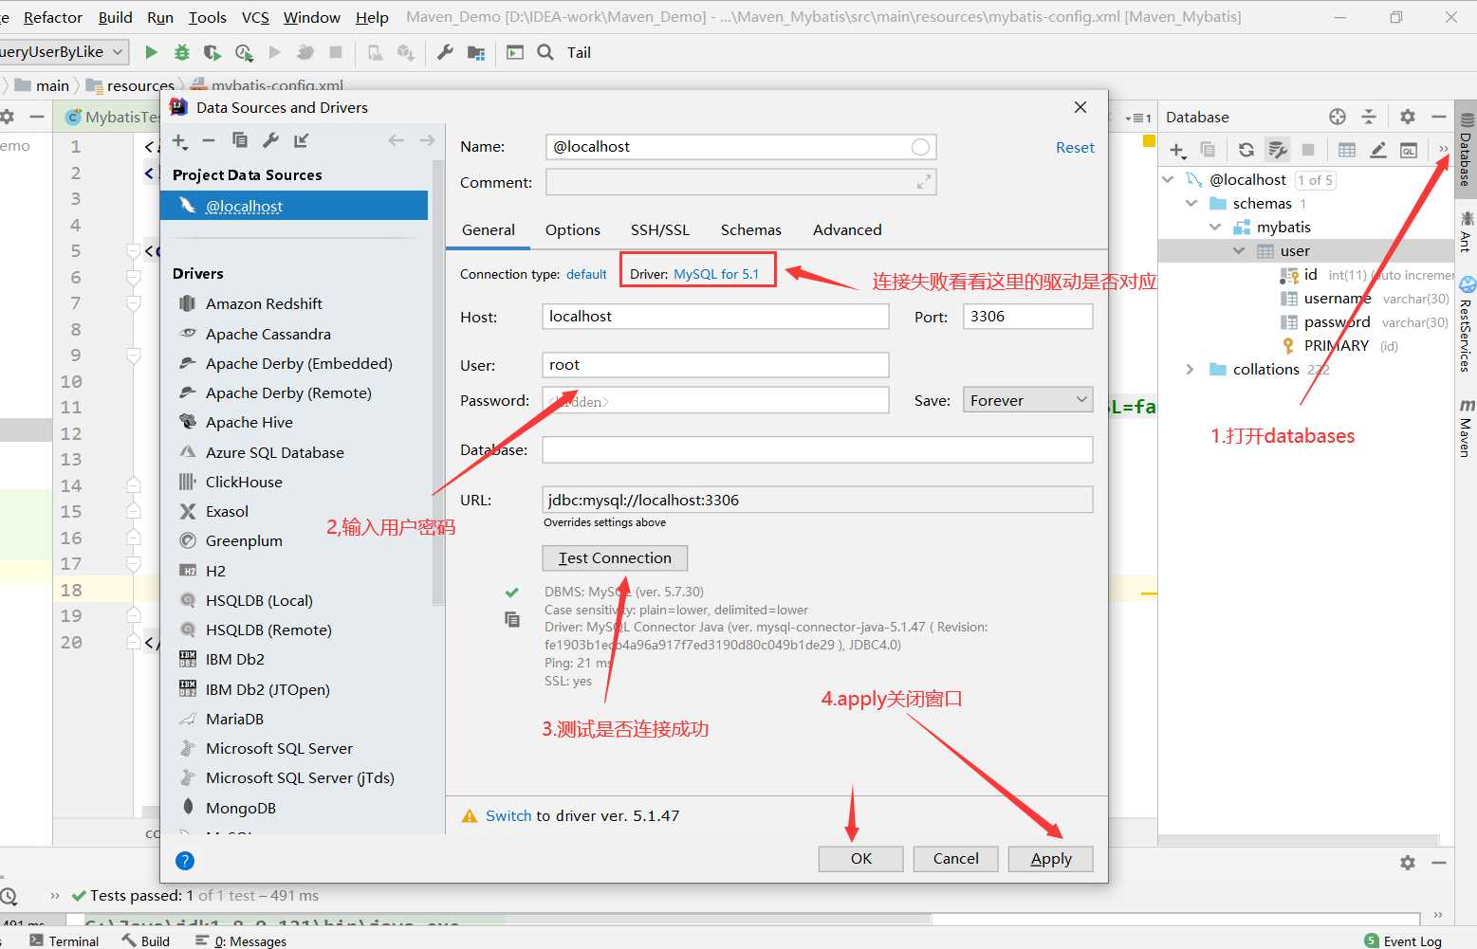Make global import arrow icon in dialog toolbar
Screen dimensions: 1477x949
pos(301,140)
